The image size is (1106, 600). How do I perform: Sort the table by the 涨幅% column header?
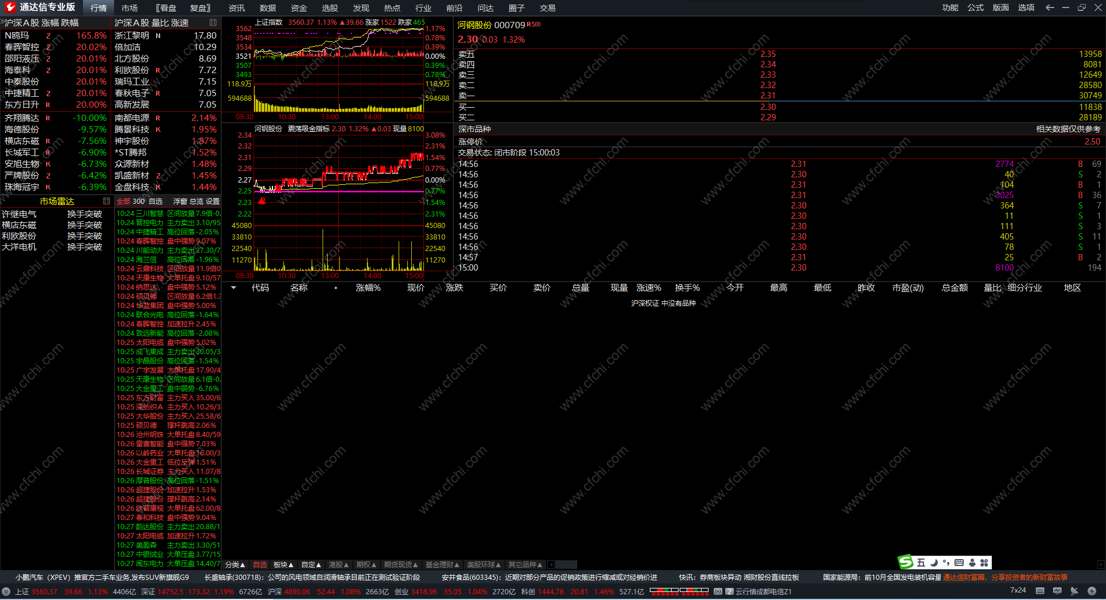tap(368, 288)
